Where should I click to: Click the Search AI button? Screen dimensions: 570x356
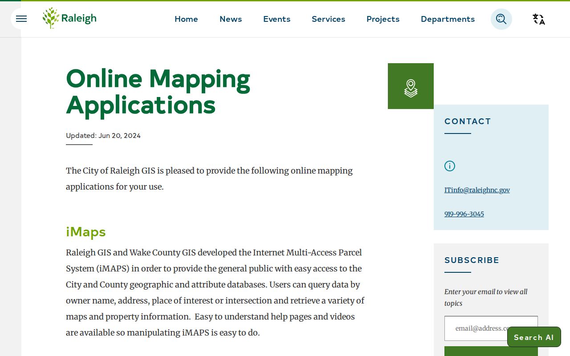pyautogui.click(x=534, y=337)
